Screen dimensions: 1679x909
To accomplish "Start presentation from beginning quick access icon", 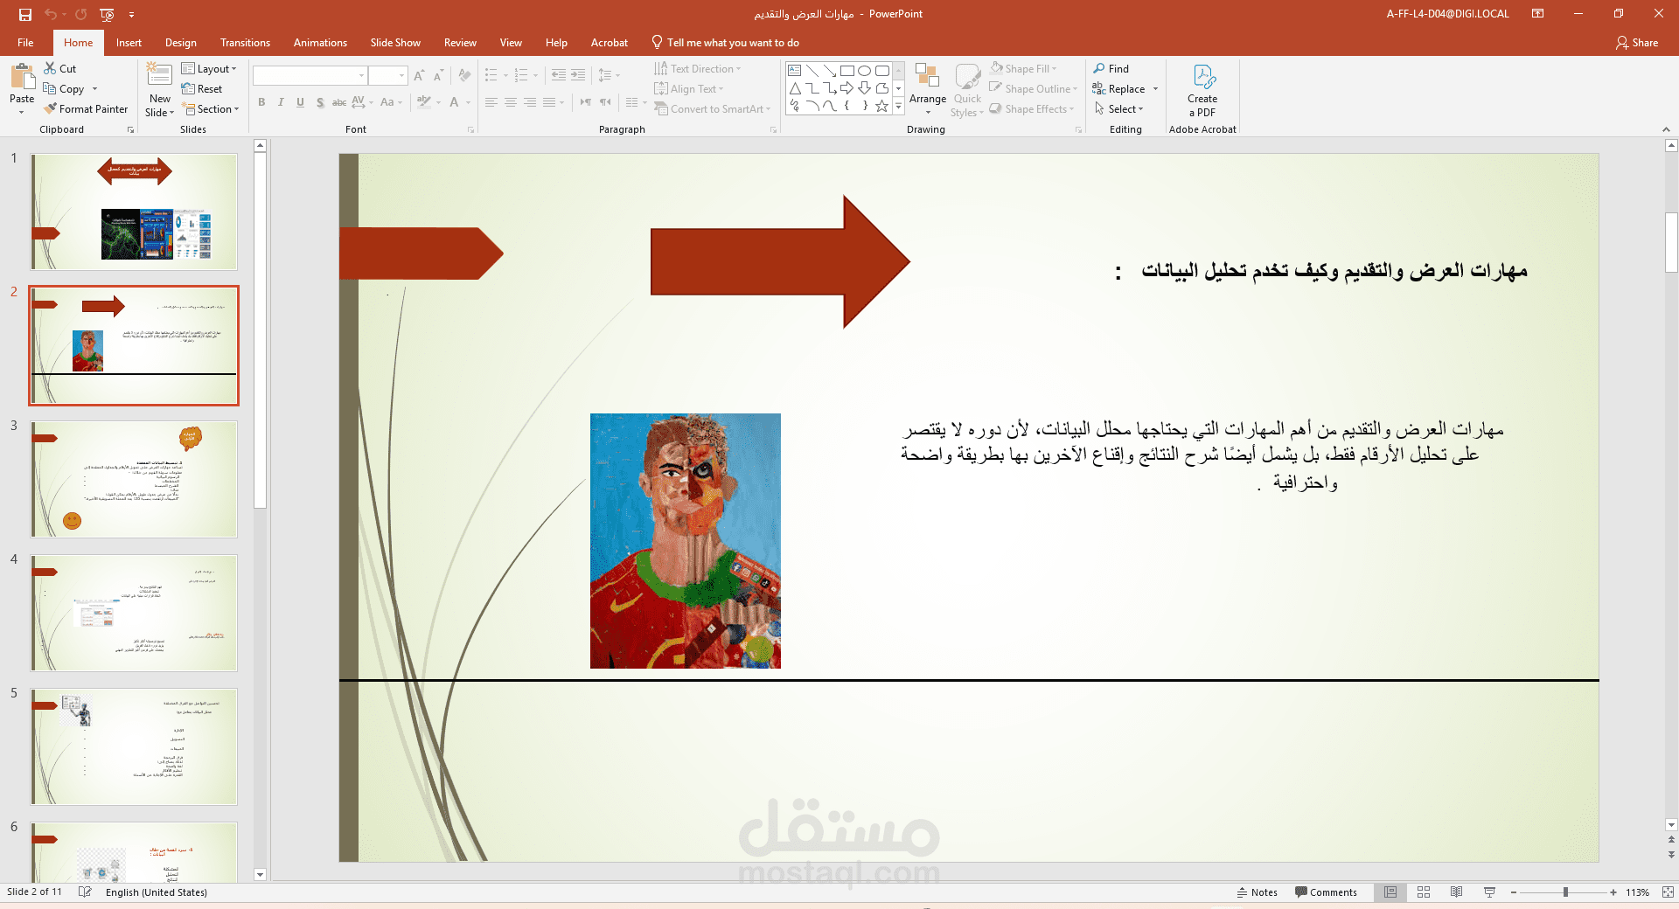I will tap(107, 14).
